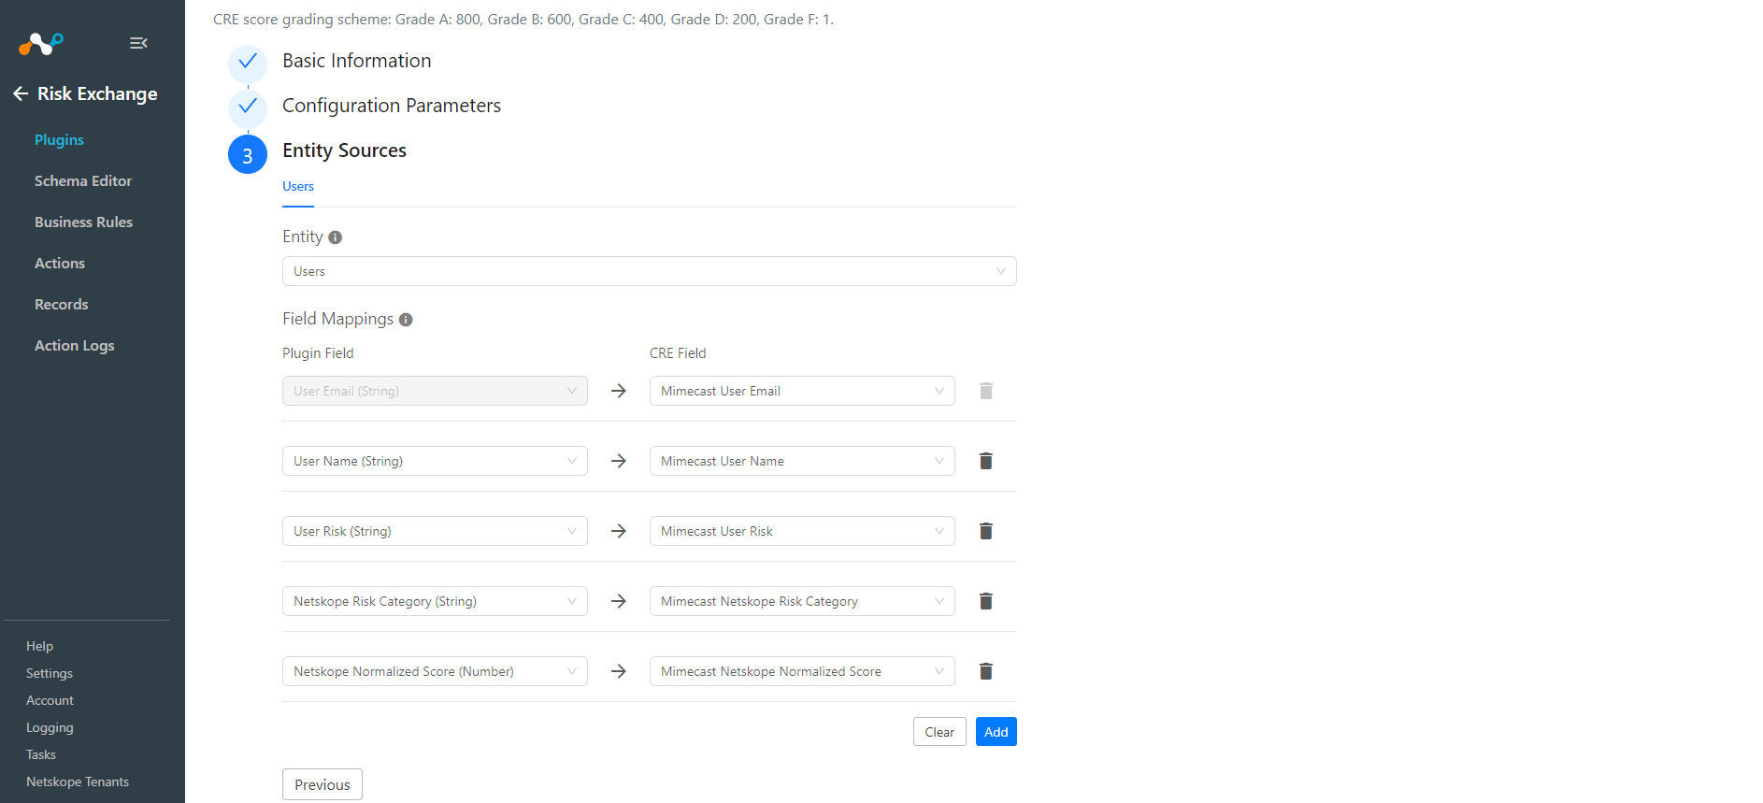
Task: Open the User Name (String) dropdown
Action: 435,461
